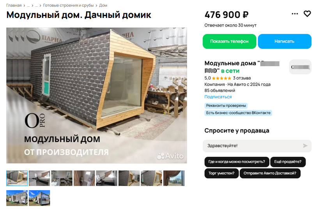Image resolution: width=320 pixels, height=209 pixels.
Task: Click the Показать телефон button
Action: (230, 41)
